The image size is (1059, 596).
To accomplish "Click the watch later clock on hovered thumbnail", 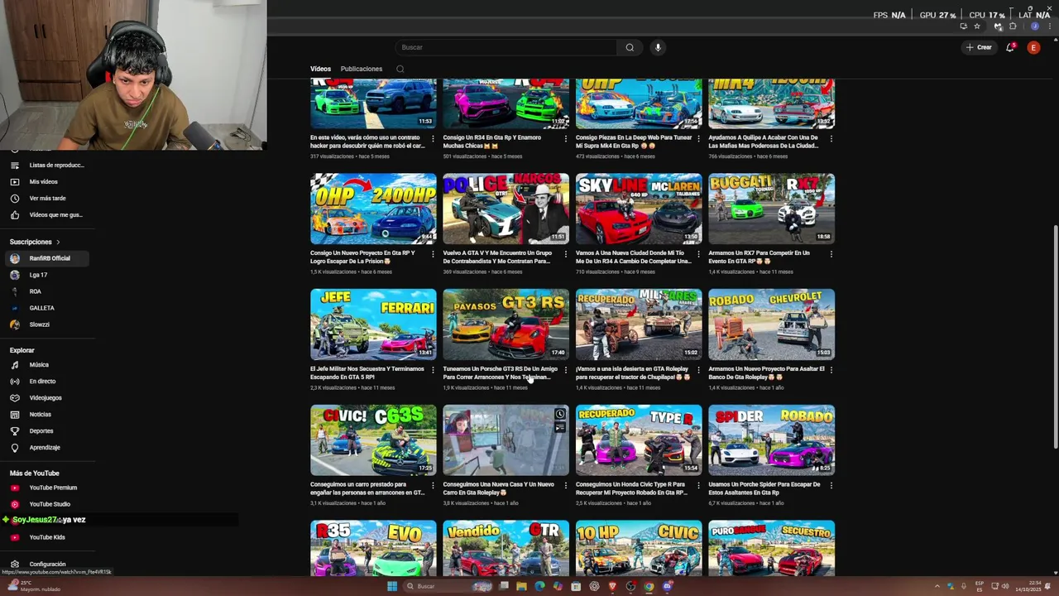I will point(560,414).
